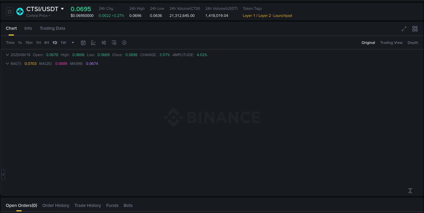
Task: Enable the 4H interval
Action: tap(46, 43)
